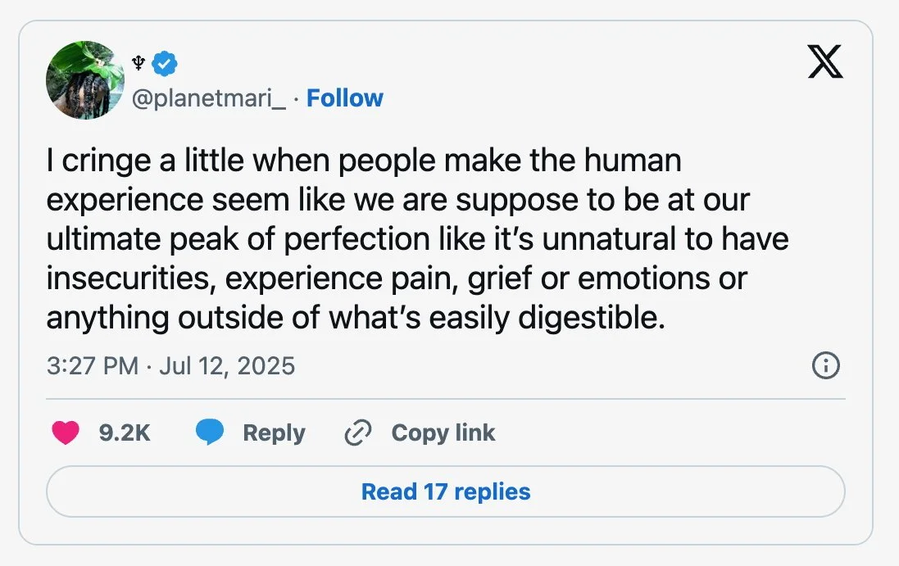The height and width of the screenshot is (566, 899).
Task: Open the Twitter info circle icon
Action: point(824,366)
